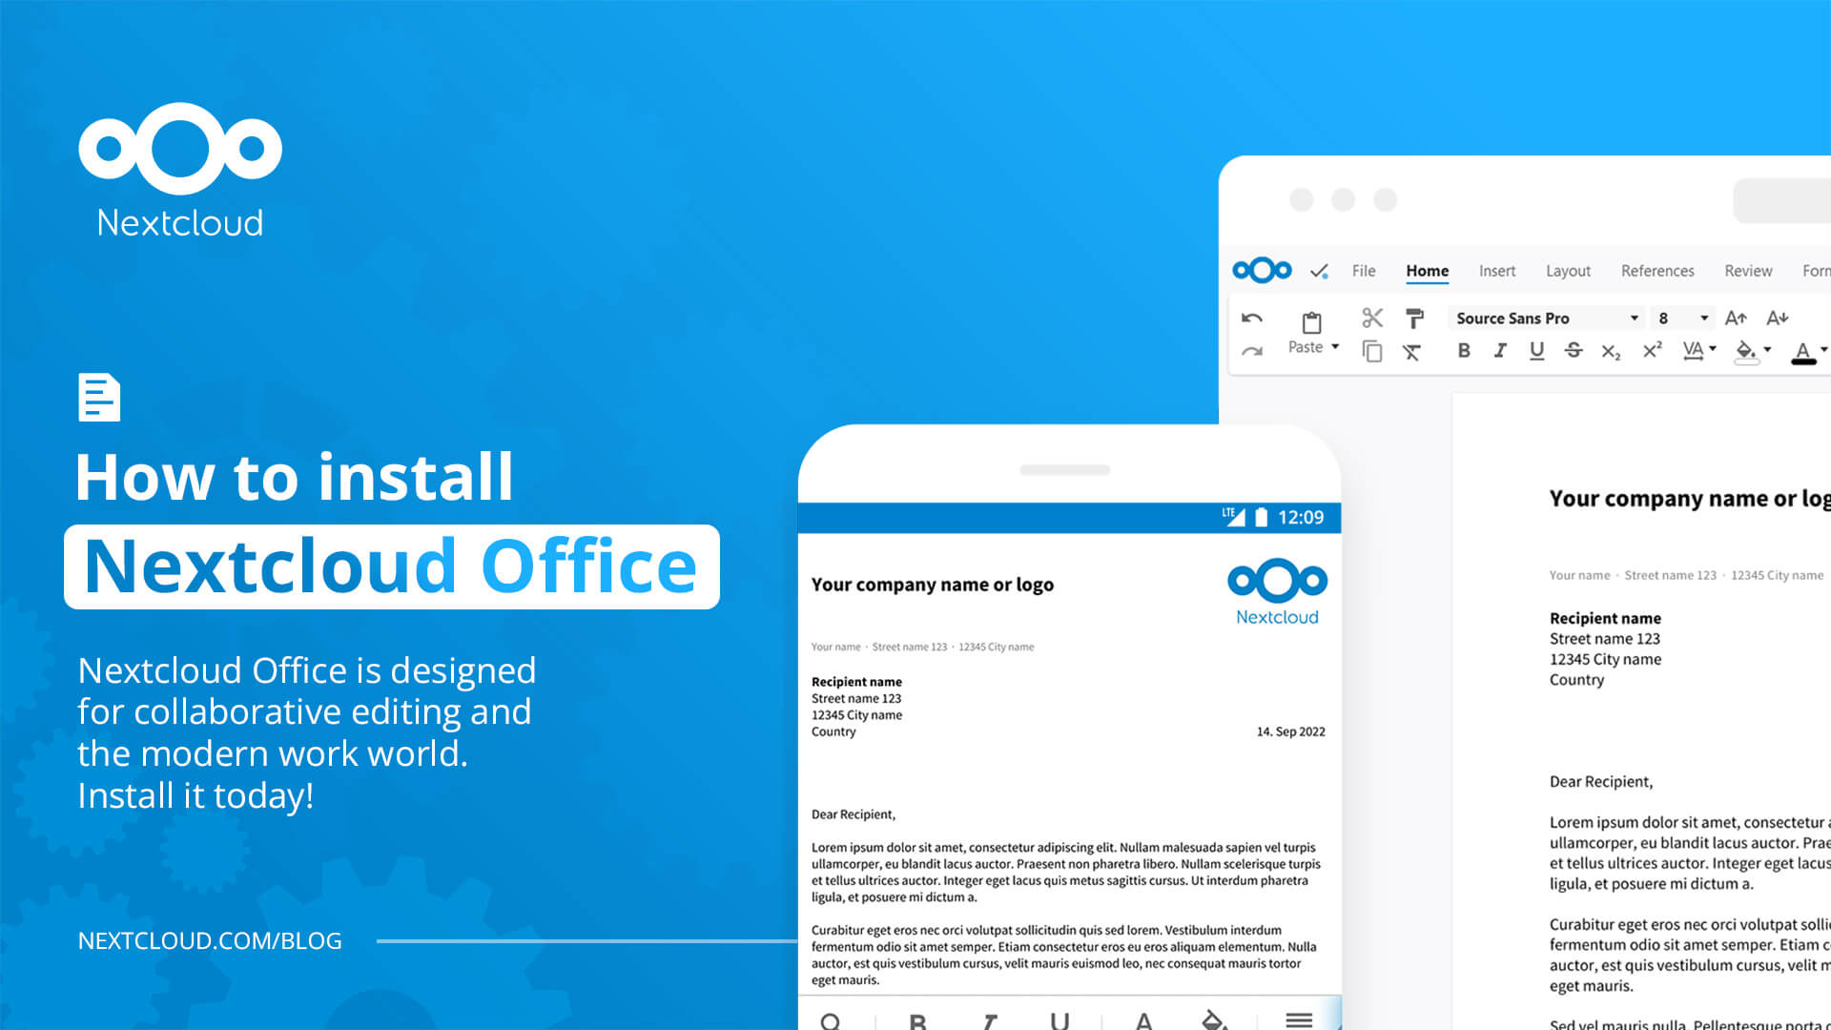This screenshot has width=1831, height=1030.
Task: Open the Review tab in ribbon
Action: click(x=1748, y=271)
